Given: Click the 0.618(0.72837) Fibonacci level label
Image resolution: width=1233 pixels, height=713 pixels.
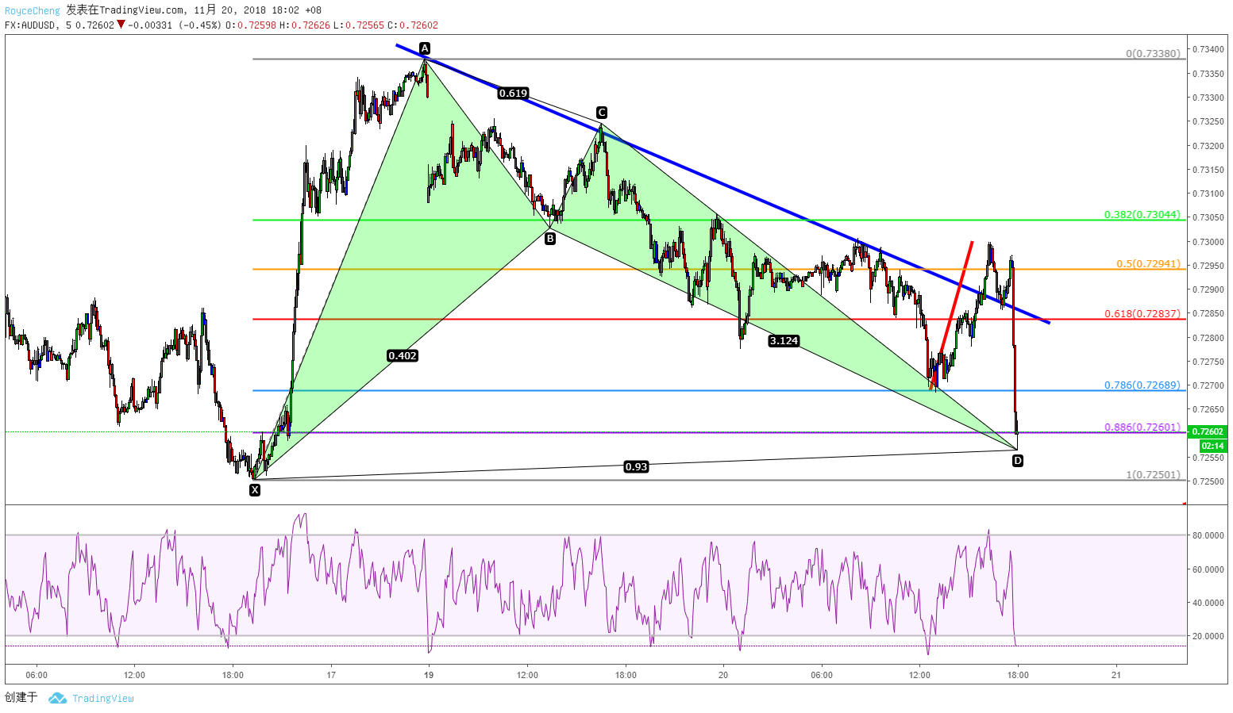Looking at the screenshot, I should [1142, 314].
